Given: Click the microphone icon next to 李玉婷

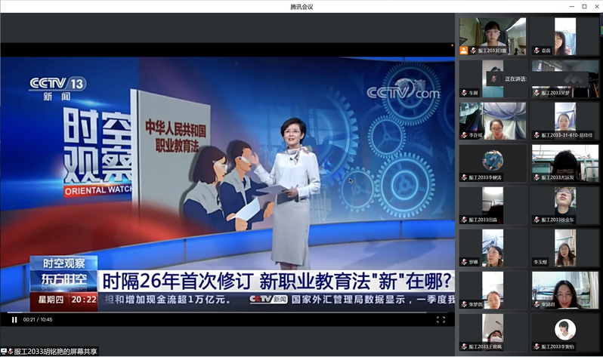Looking at the screenshot, I should pos(536,262).
